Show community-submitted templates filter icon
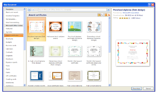The width and height of the screenshot is (160, 94). pos(109,15)
